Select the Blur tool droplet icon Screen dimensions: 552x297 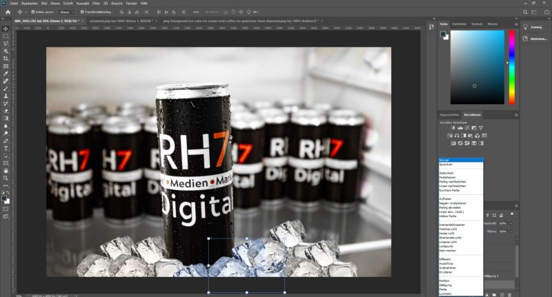click(6, 126)
